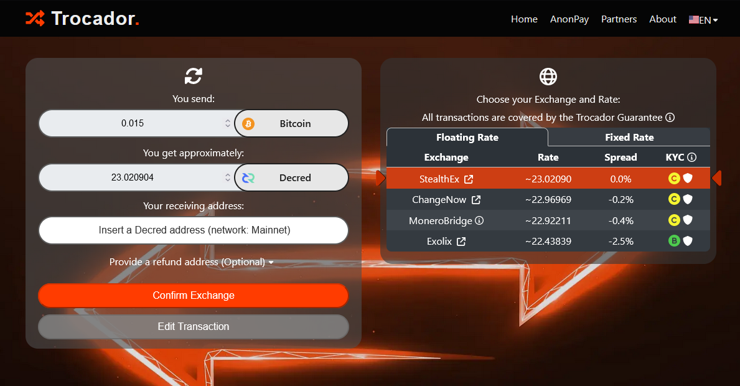Viewport: 740px width, 386px height.
Task: Click the Spread column header
Action: coord(621,157)
